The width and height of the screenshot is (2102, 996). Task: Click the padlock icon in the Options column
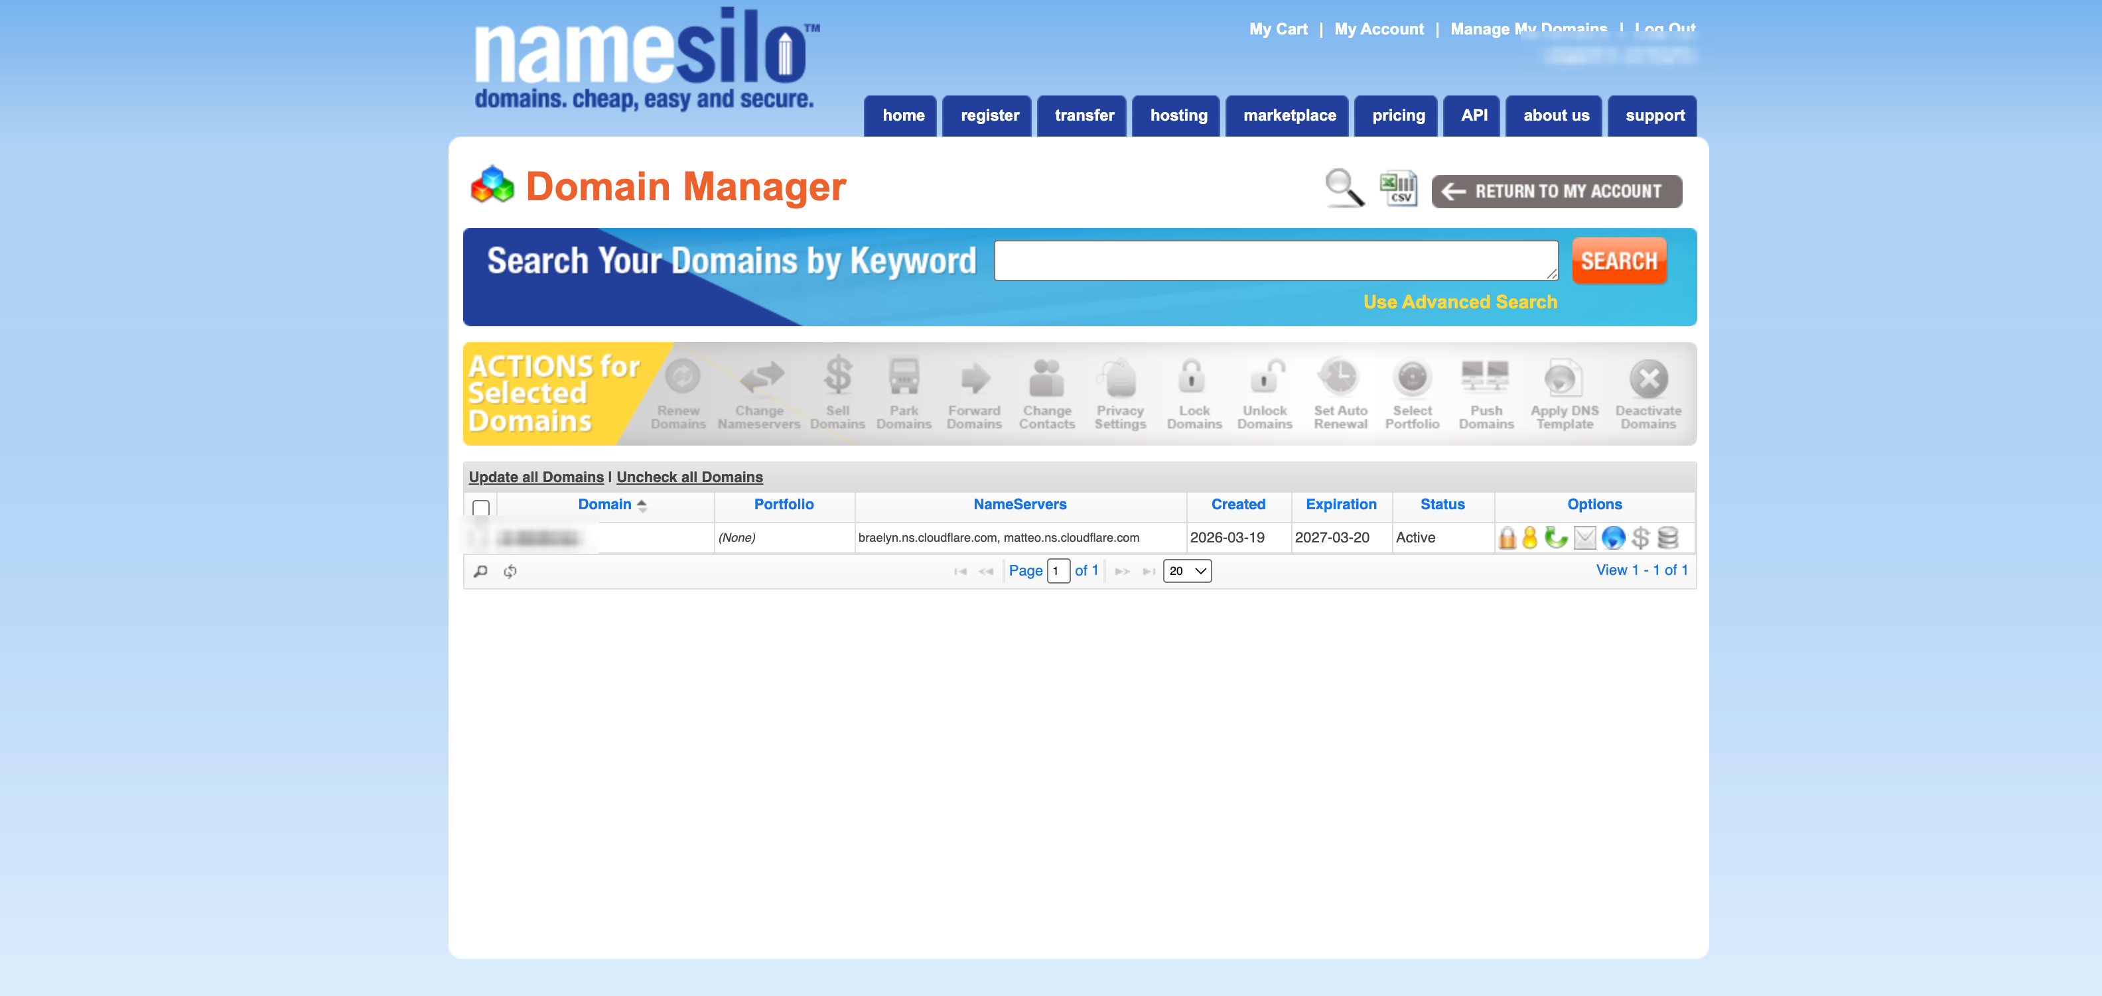click(x=1507, y=538)
